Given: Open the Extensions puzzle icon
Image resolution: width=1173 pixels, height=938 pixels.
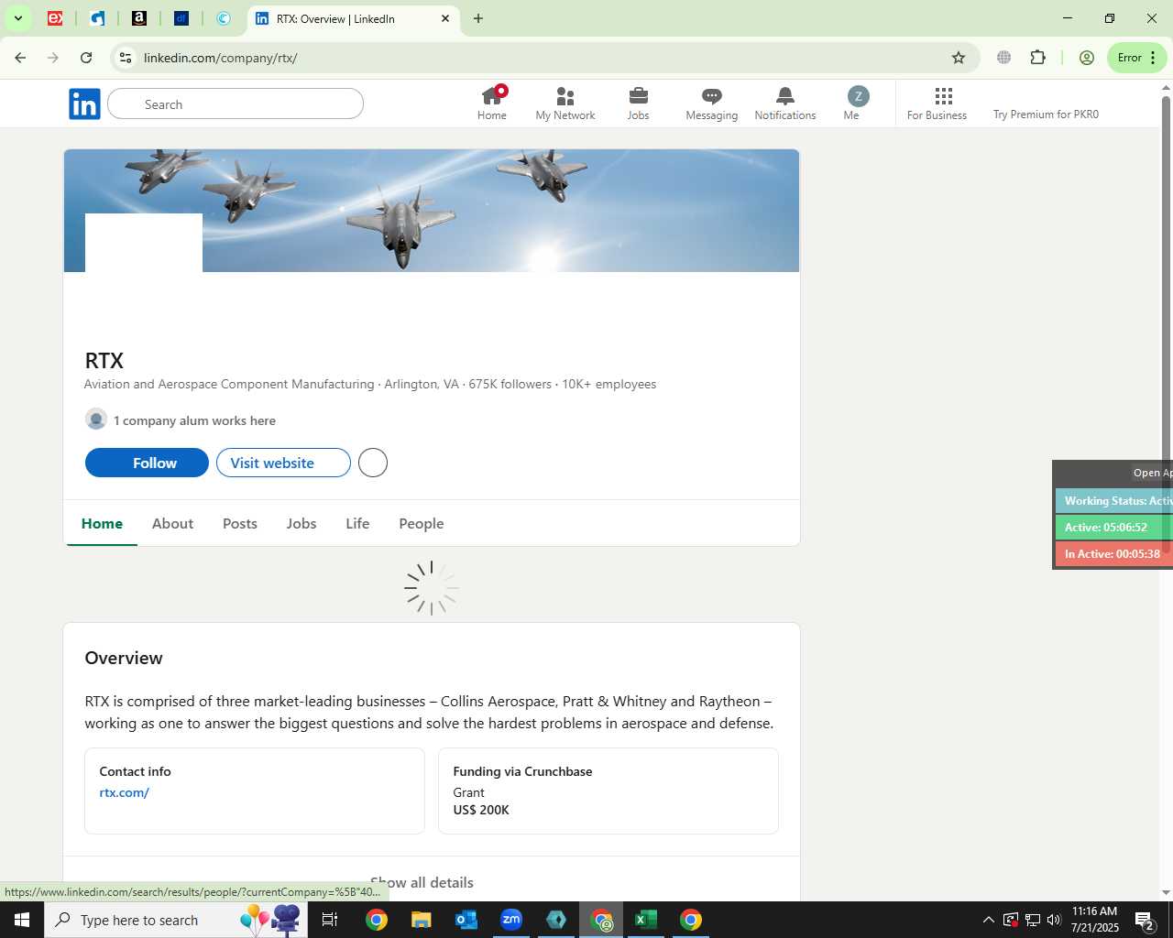Looking at the screenshot, I should click(x=1037, y=58).
